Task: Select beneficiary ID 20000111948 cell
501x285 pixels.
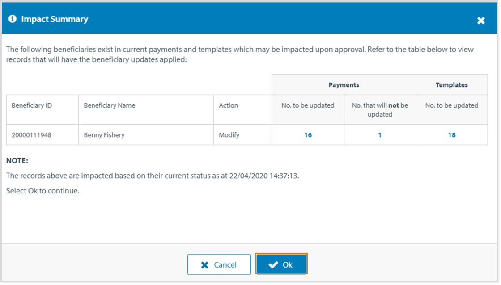Action: point(31,135)
